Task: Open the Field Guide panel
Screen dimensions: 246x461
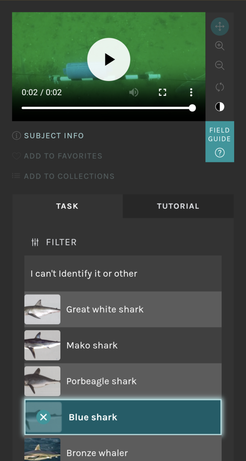Action: 219,142
